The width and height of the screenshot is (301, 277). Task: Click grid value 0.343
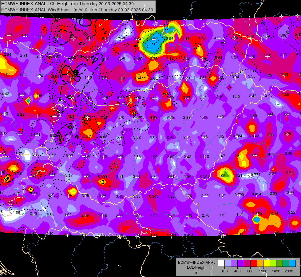tap(154, 196)
